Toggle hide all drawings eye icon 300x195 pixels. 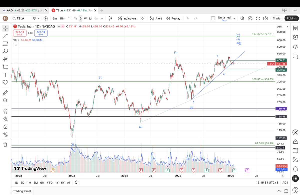click(x=5, y=134)
